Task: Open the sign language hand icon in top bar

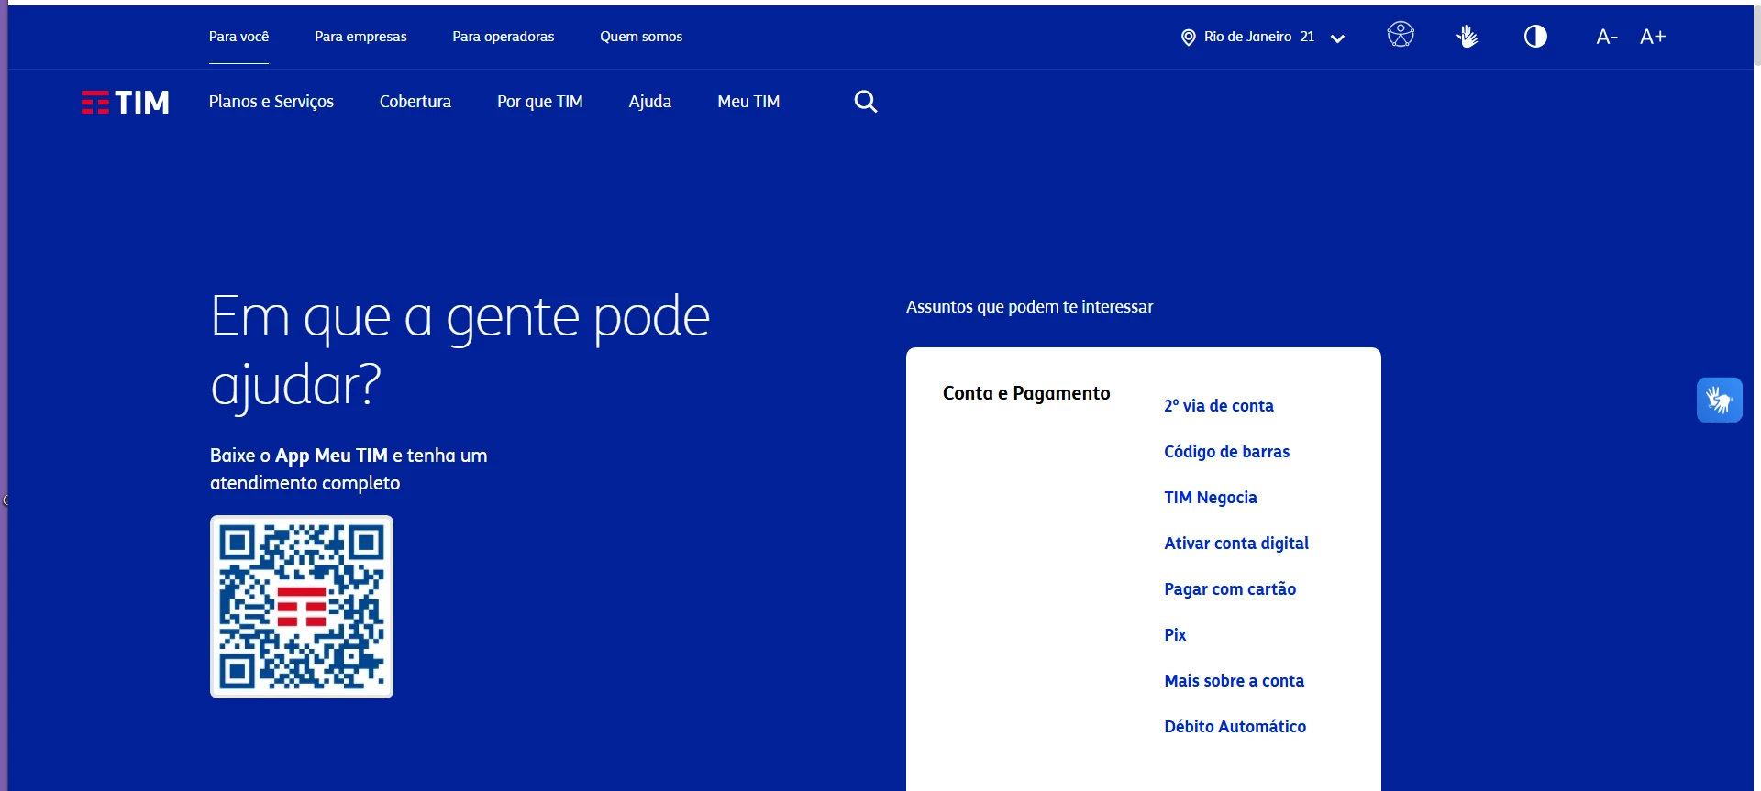Action: pos(1467,37)
